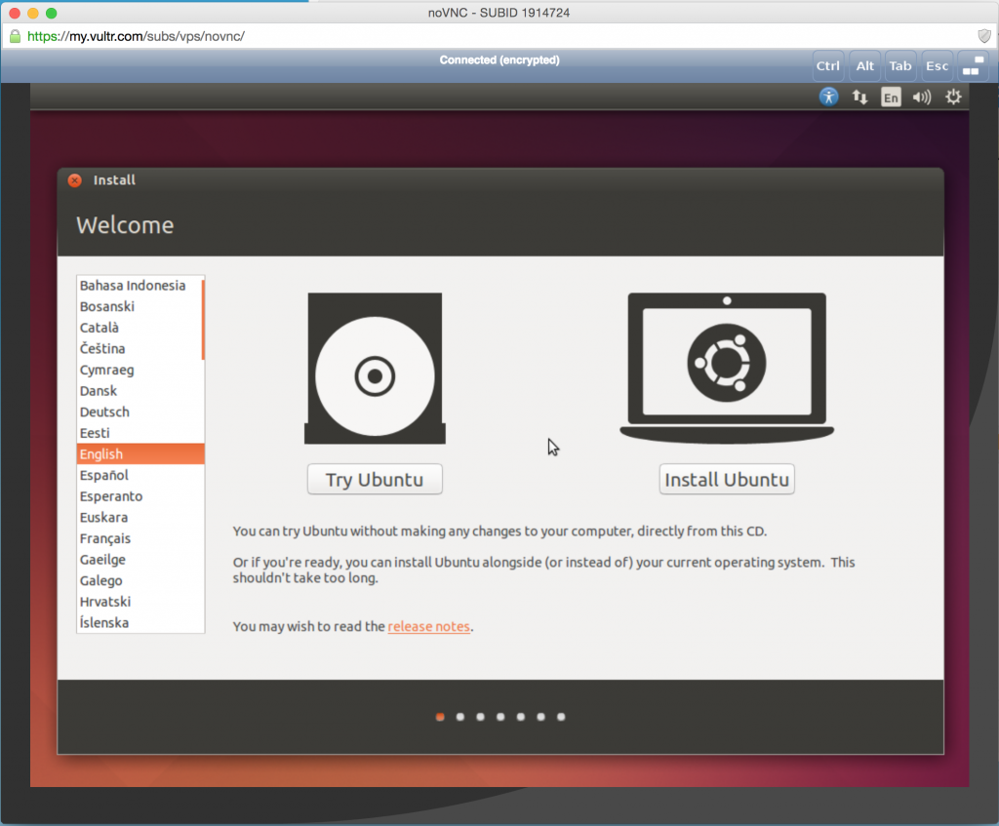Choose Hrvatski language
The width and height of the screenshot is (999, 826).
(x=139, y=601)
